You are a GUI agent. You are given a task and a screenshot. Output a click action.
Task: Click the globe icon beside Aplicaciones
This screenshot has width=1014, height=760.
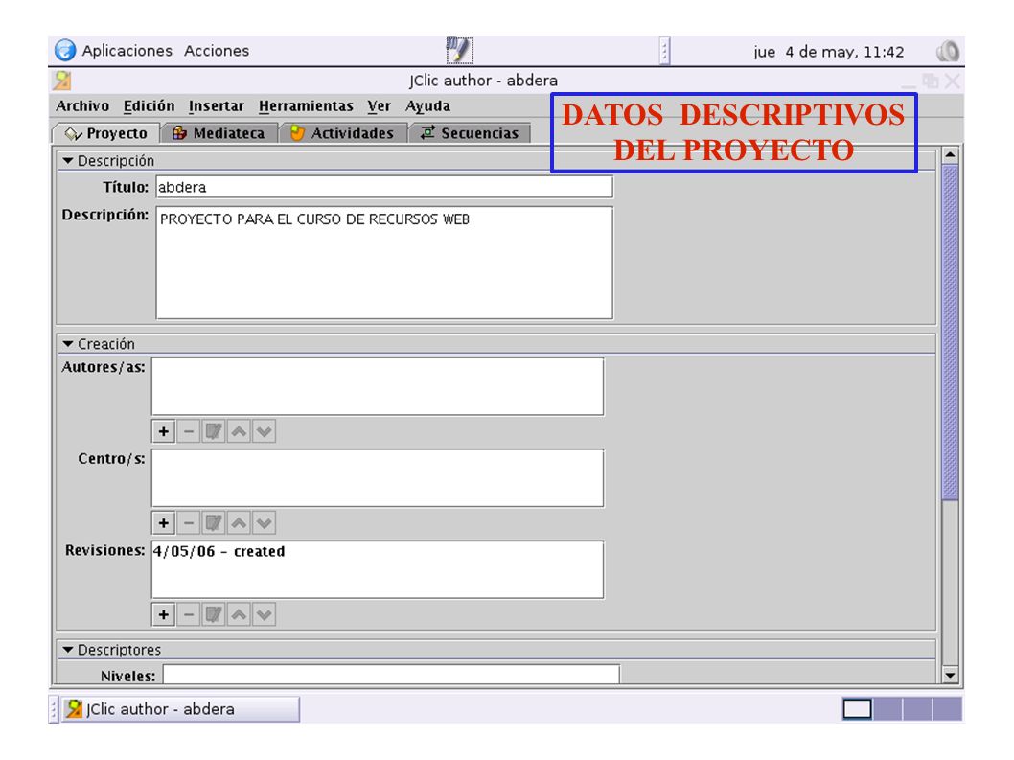pyautogui.click(x=65, y=51)
